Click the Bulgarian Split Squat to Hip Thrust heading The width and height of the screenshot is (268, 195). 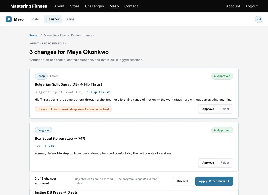[x=68, y=84]
